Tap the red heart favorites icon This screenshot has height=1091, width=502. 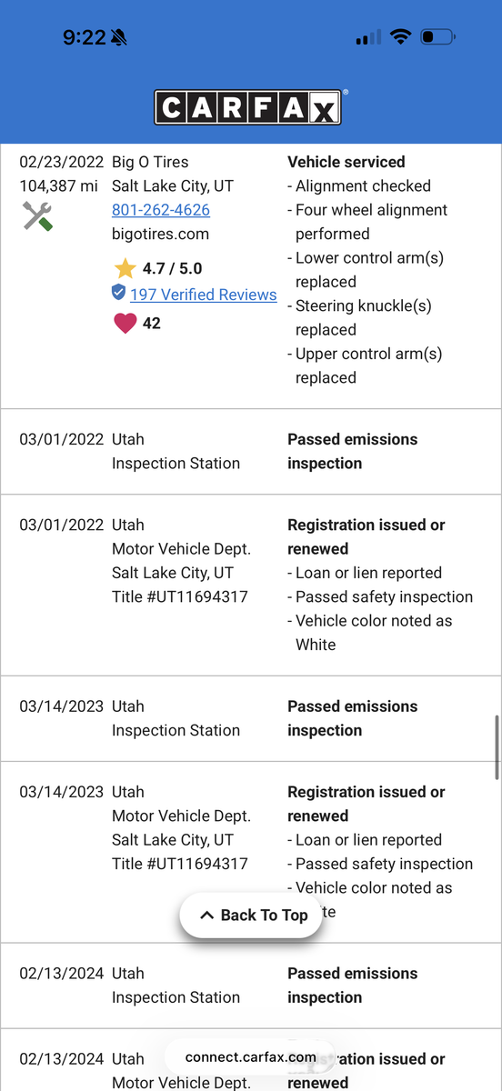pyautogui.click(x=125, y=323)
